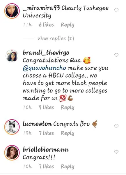View the 6 likes on first comment
This screenshot has width=126, height=175.
46,25
